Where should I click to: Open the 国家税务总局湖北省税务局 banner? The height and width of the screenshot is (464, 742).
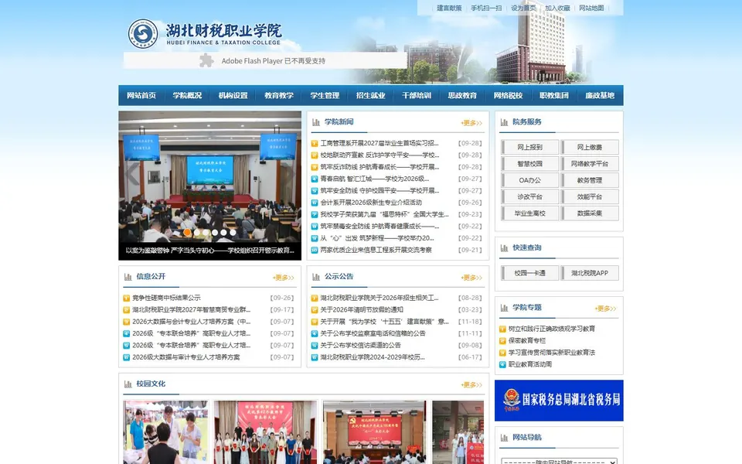(x=559, y=400)
